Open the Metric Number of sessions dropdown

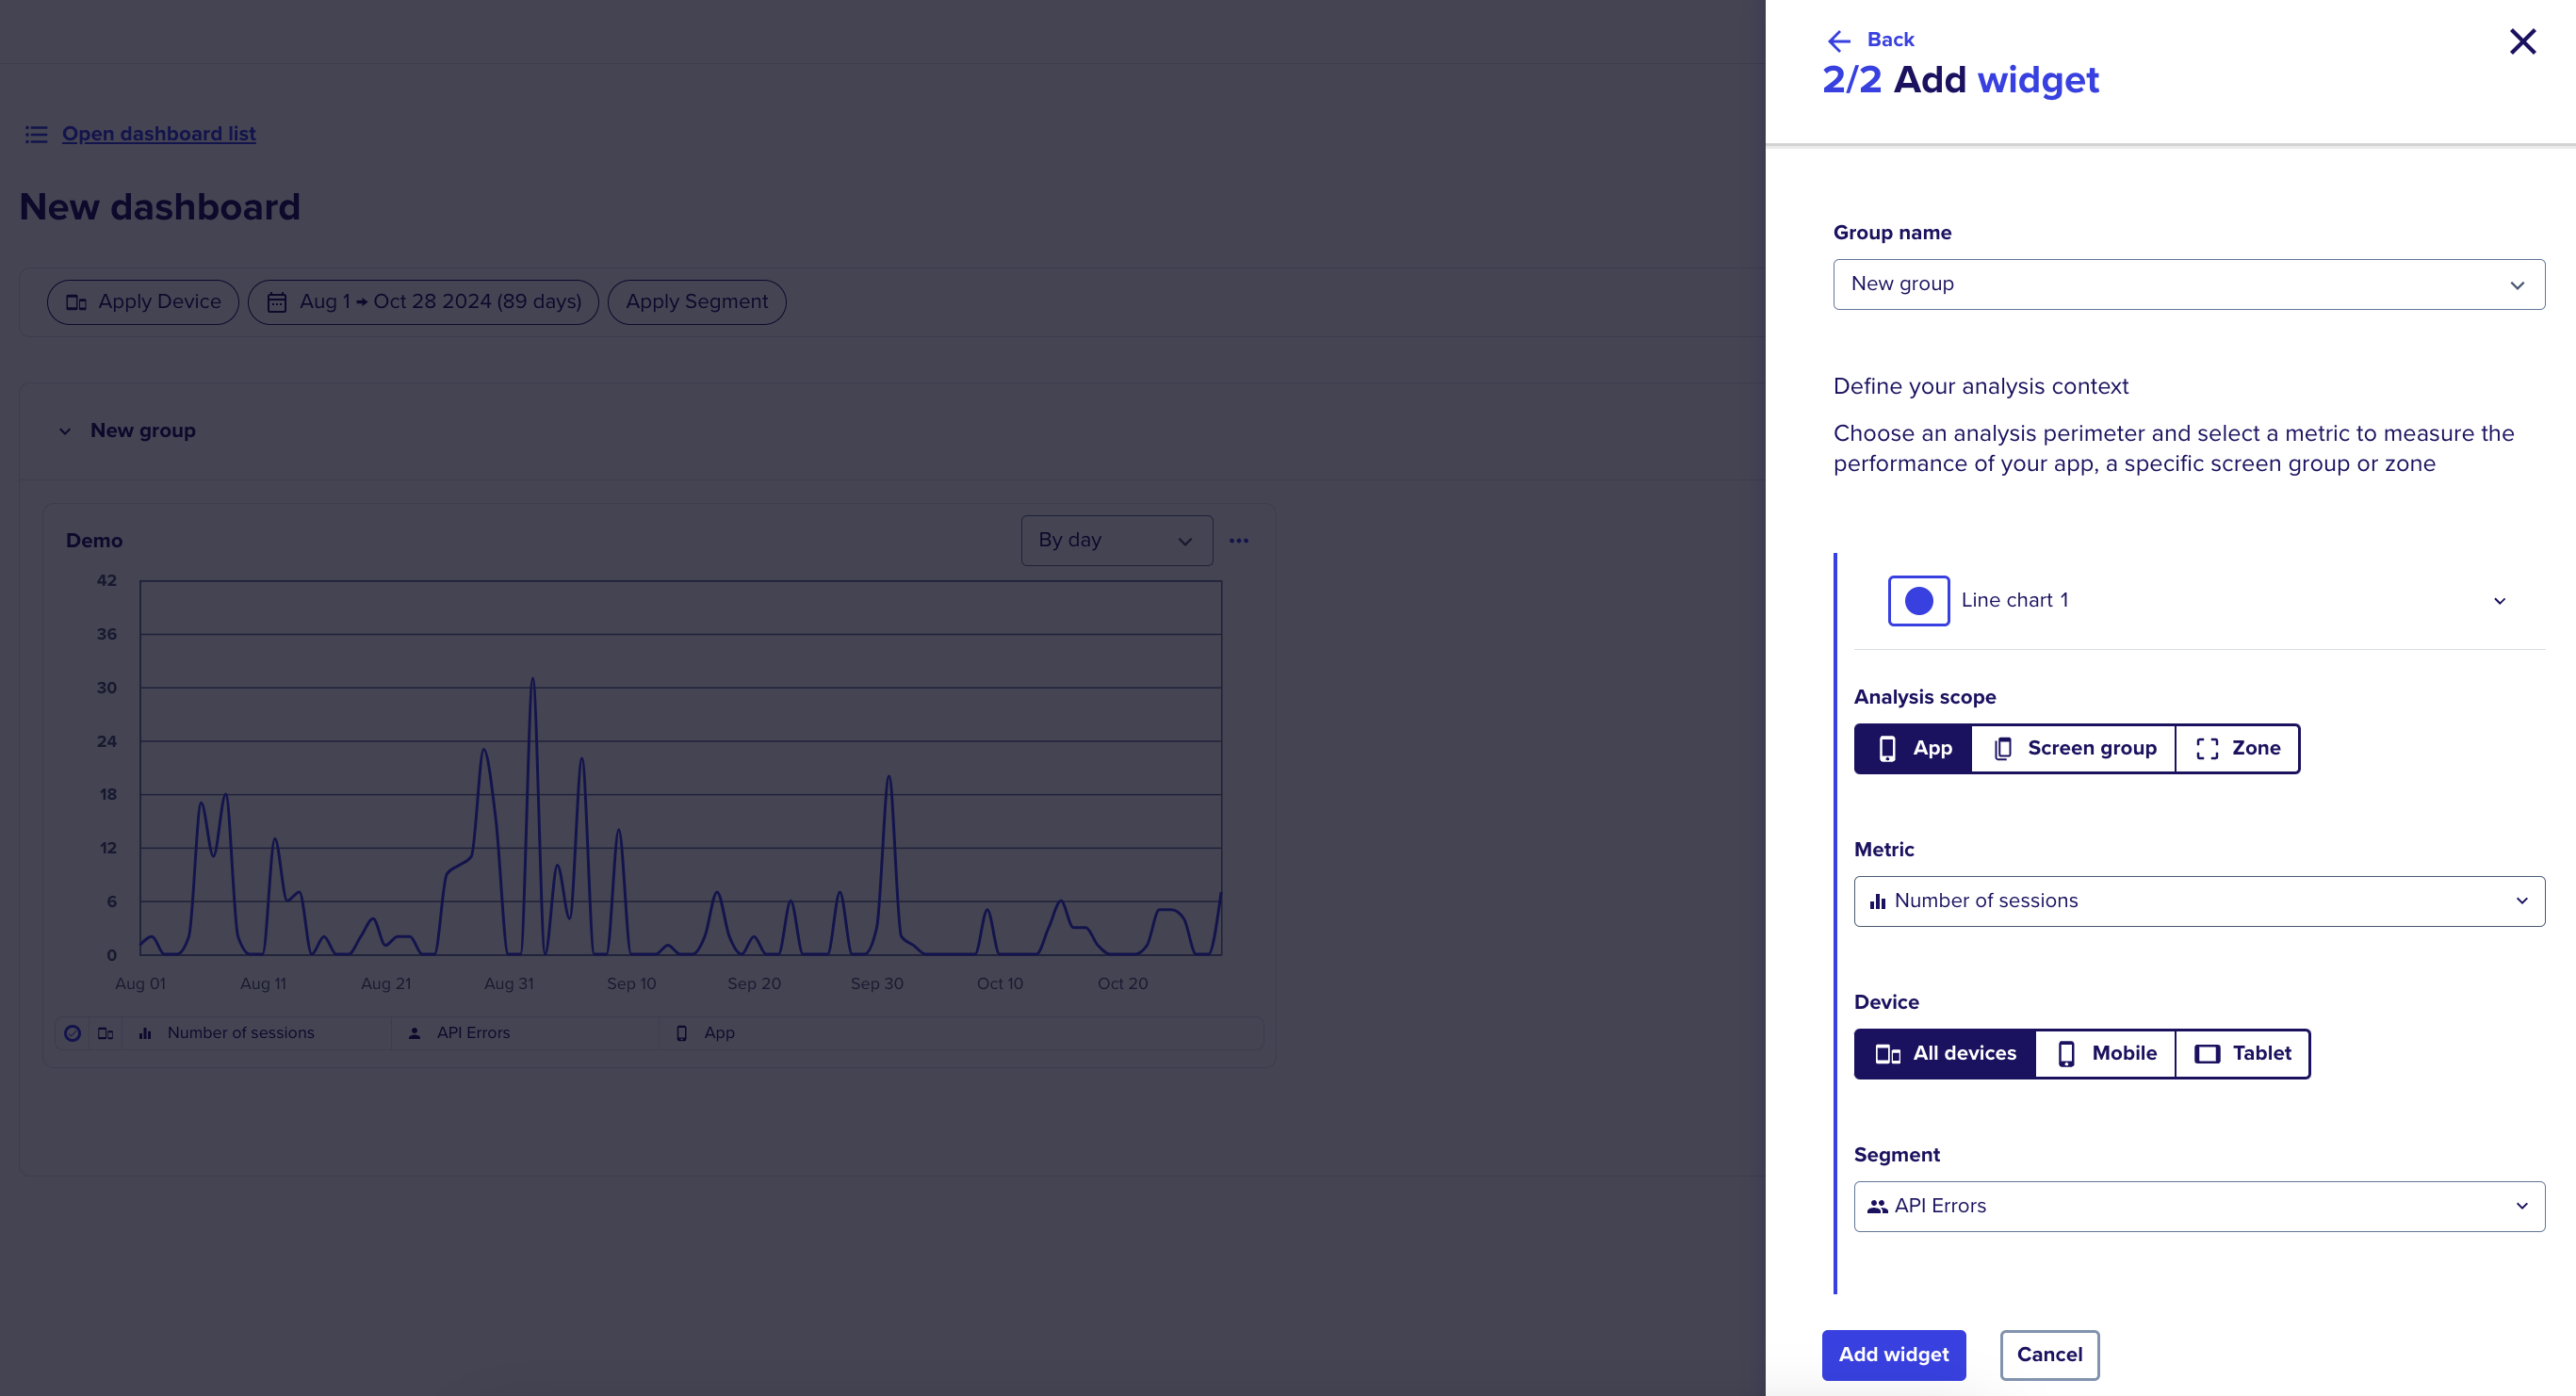pyautogui.click(x=2198, y=901)
